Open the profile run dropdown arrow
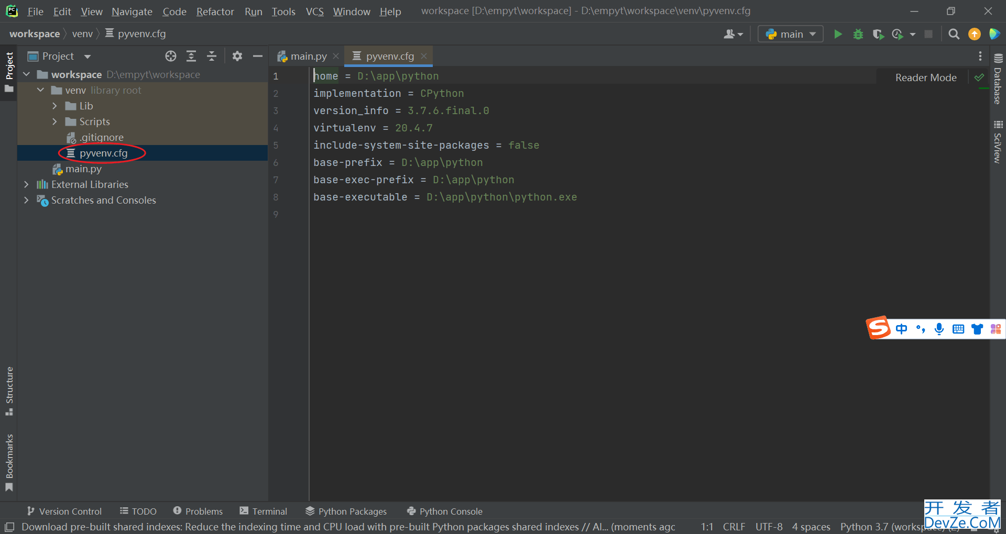Image resolution: width=1006 pixels, height=534 pixels. (913, 34)
